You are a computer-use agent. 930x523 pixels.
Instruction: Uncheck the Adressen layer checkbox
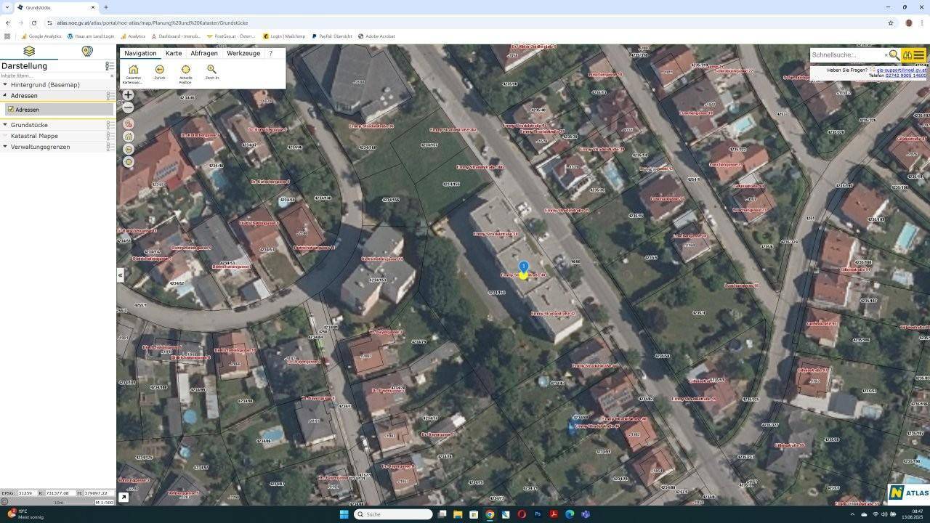(x=11, y=110)
